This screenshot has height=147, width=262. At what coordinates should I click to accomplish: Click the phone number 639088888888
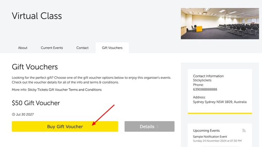pos(205,89)
